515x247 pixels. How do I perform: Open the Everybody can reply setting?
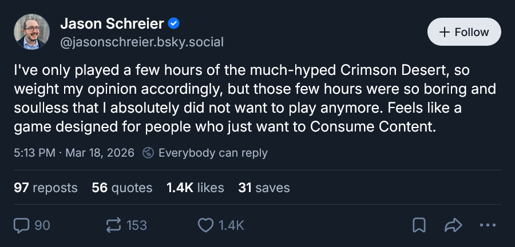click(x=213, y=153)
